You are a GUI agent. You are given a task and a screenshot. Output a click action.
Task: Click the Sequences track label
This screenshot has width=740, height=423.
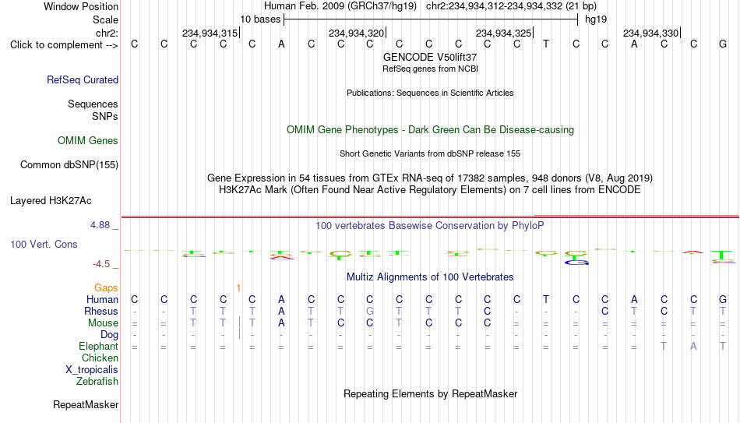click(93, 104)
